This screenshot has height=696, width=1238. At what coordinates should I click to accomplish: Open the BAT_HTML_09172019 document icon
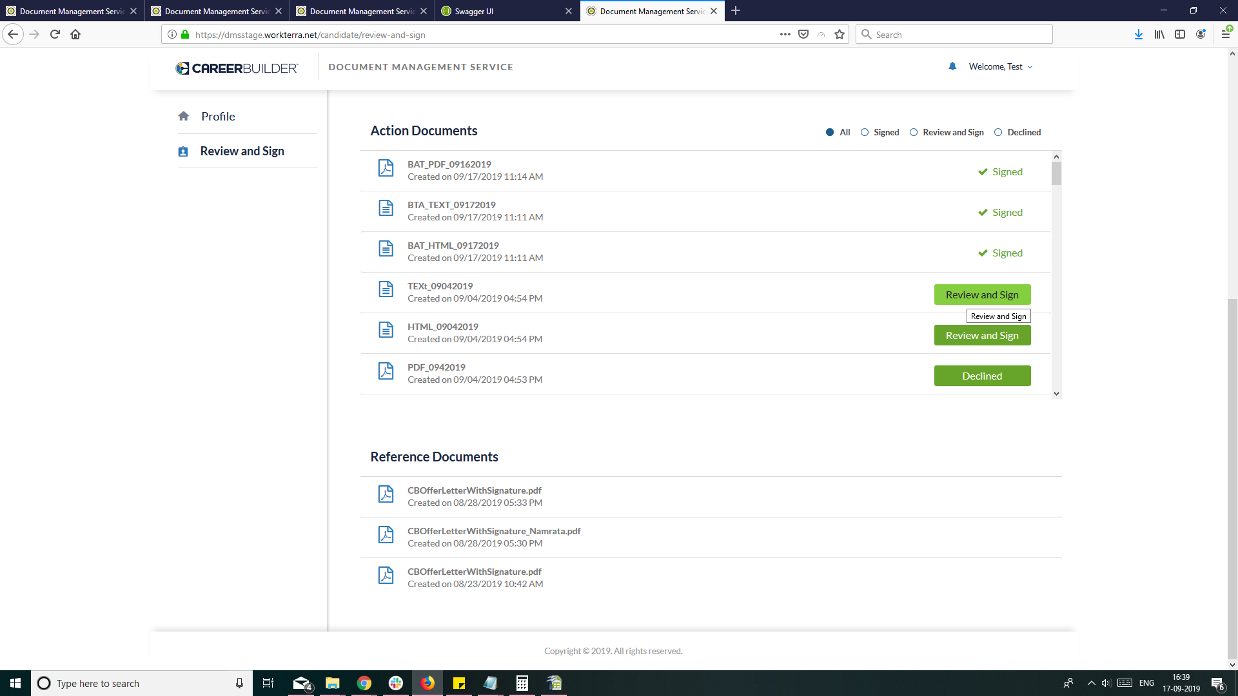click(386, 249)
